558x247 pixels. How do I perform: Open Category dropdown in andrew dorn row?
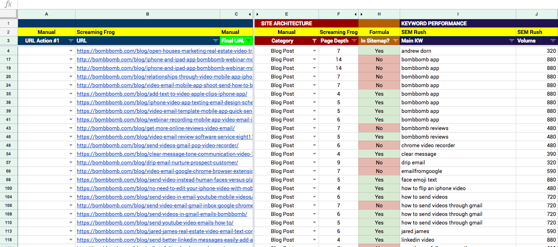pos(314,51)
